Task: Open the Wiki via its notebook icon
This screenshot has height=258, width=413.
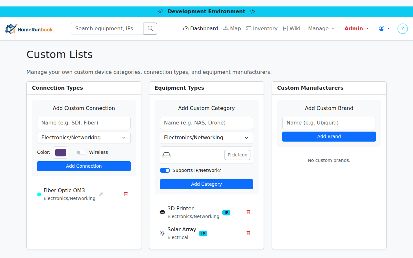Action: pyautogui.click(x=285, y=28)
